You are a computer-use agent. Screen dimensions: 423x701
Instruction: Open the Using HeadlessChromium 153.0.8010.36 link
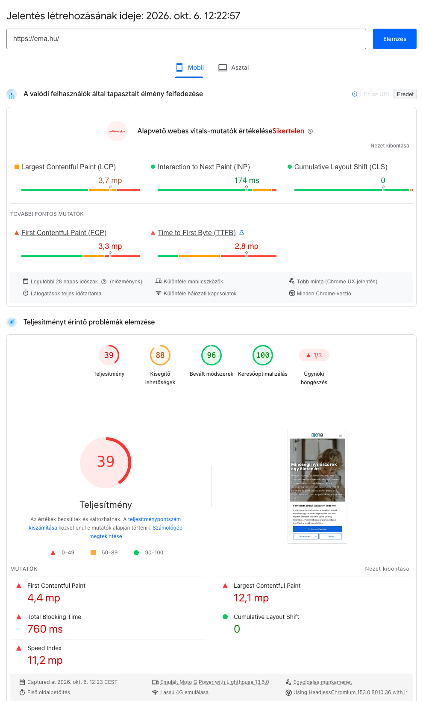[x=350, y=692]
